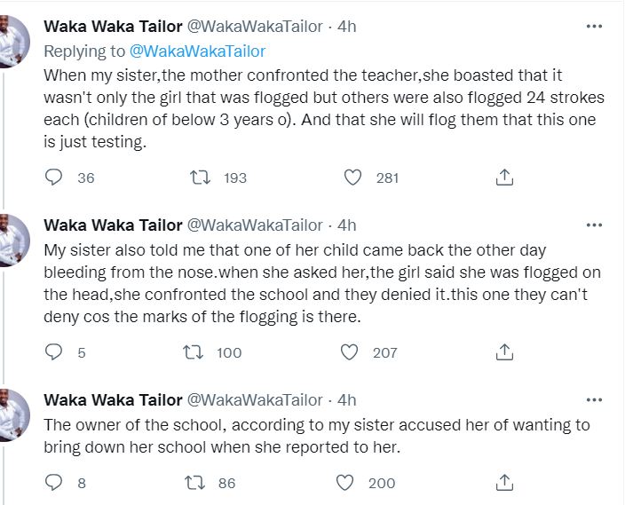Like the tweet with 281 likes
Screen dimensions: 633x505
pos(352,178)
